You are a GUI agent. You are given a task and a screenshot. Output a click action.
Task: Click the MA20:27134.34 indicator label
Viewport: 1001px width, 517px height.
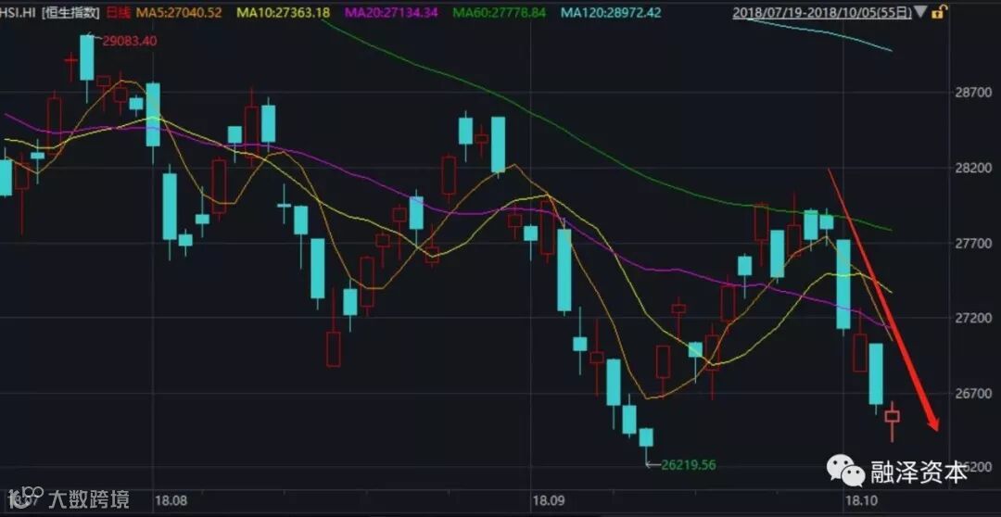pos(393,13)
